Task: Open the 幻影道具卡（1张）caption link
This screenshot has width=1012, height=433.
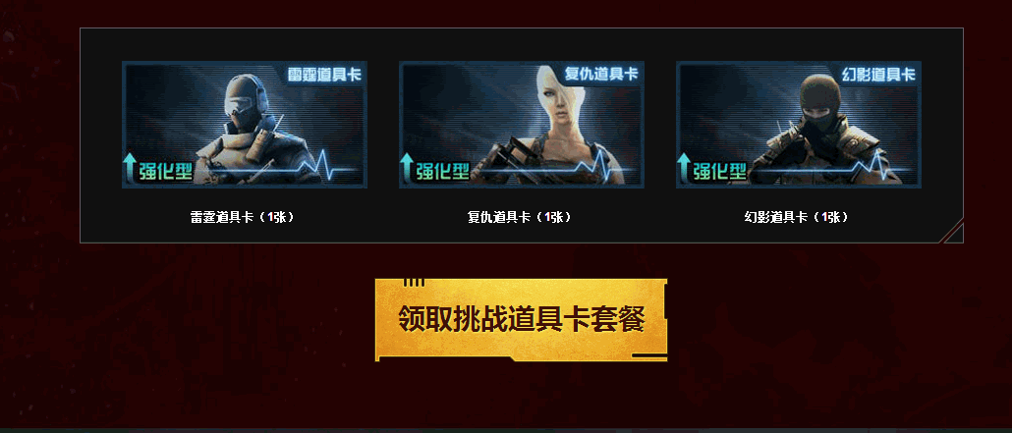Action: (x=797, y=217)
